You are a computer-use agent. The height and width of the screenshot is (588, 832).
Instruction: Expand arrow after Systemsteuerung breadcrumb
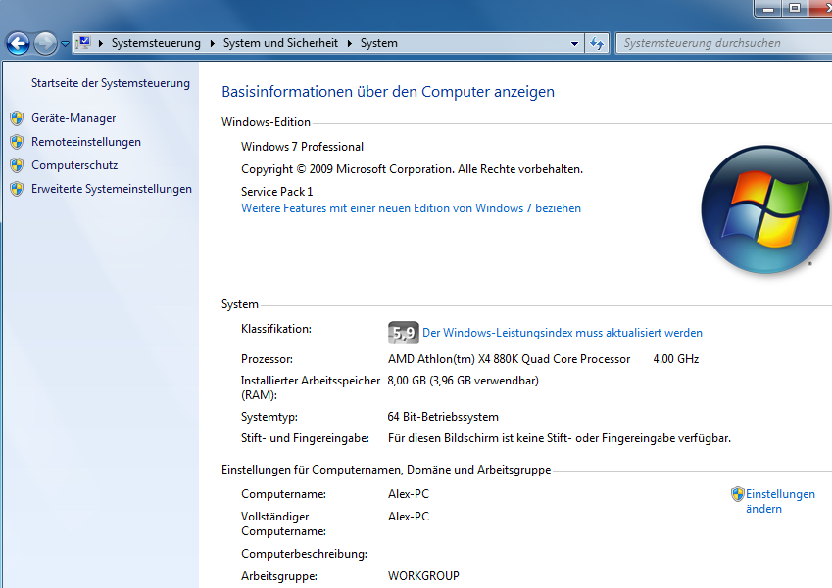213,43
